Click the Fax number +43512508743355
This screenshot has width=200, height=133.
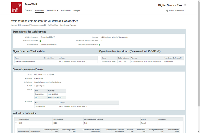point(55,97)
